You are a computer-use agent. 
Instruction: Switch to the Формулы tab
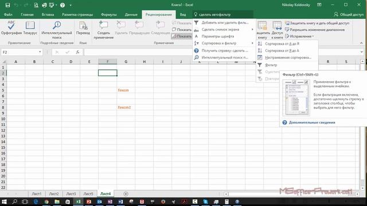point(109,14)
